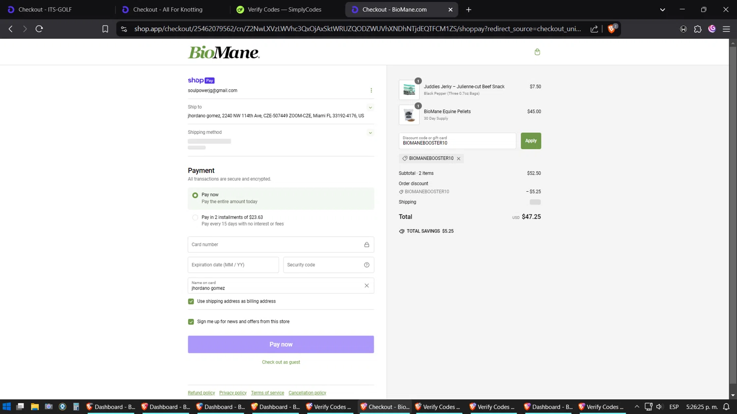Open browser main menu
The width and height of the screenshot is (737, 414).
coord(726,29)
